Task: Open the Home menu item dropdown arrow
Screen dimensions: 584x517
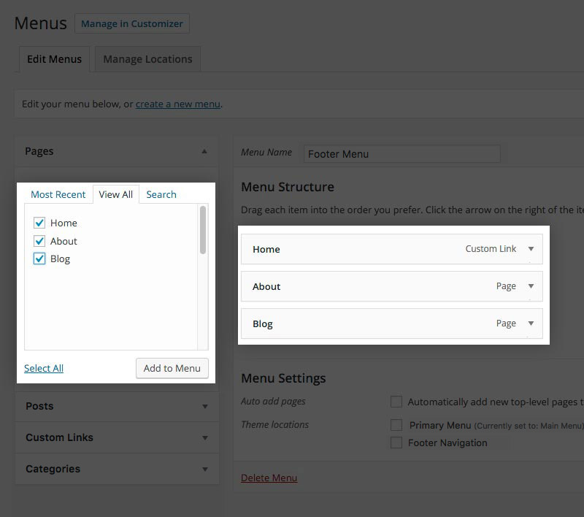Action: (x=531, y=249)
